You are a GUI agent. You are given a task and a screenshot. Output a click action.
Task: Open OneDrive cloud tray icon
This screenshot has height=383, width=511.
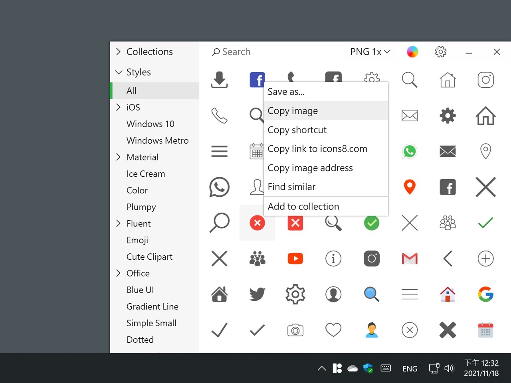[353, 368]
